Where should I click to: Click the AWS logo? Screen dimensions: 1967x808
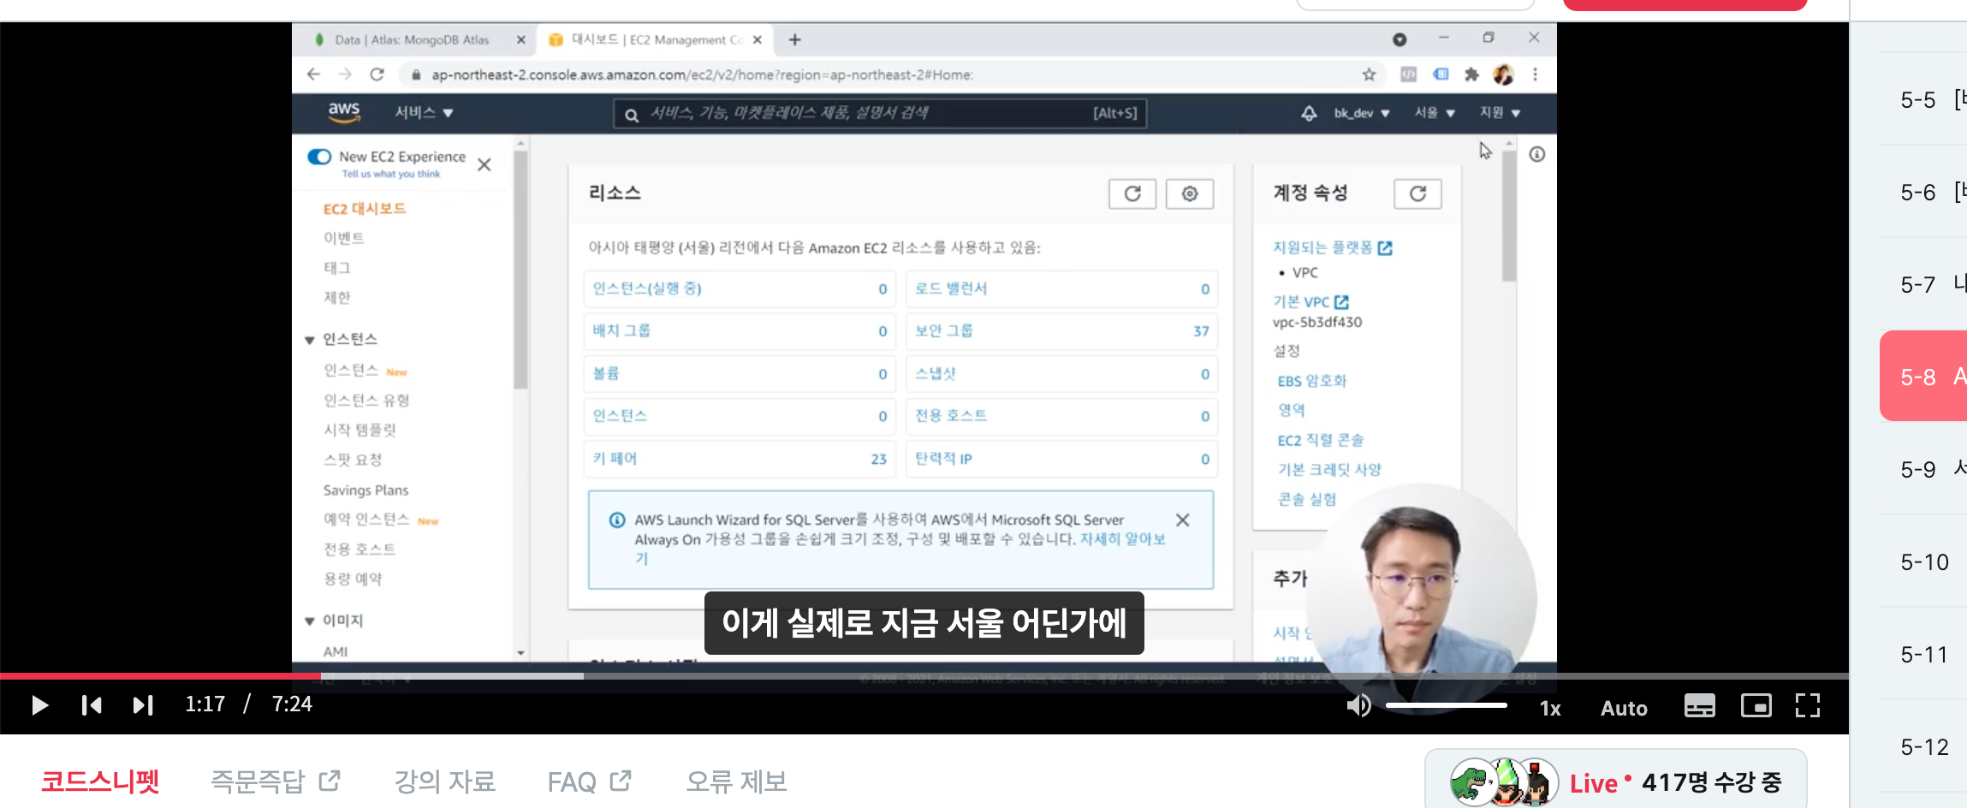point(344,112)
